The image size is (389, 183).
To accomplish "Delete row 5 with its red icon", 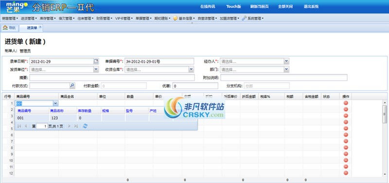I will (x=346, y=128).
